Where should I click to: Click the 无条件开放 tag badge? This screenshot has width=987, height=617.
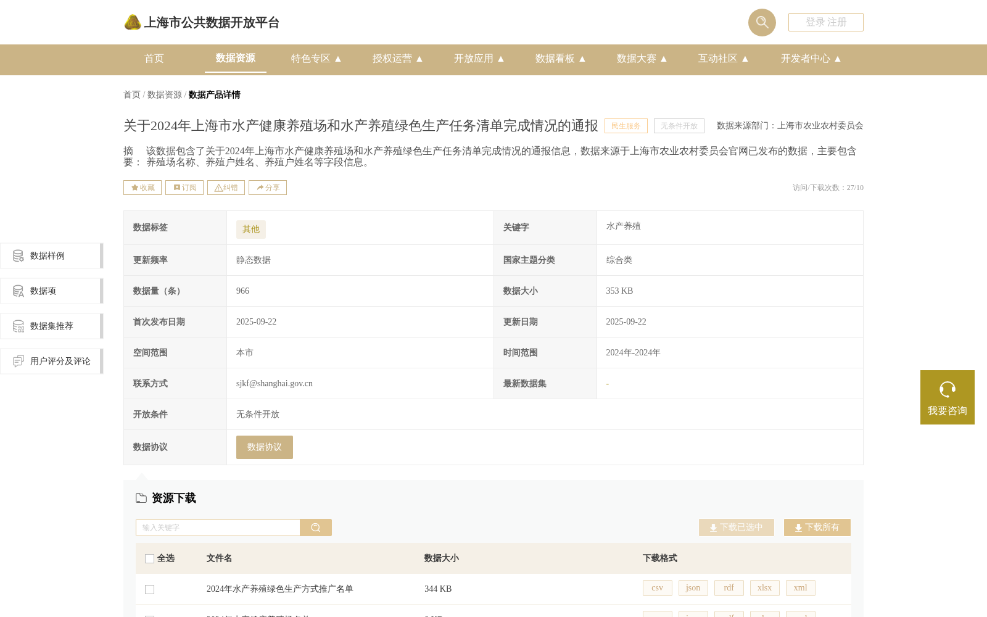coord(679,126)
